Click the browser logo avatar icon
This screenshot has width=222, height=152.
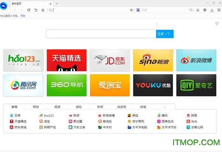[3, 6]
